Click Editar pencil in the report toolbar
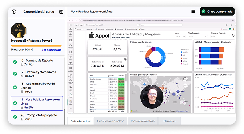The image size is (244, 134). (142, 29)
